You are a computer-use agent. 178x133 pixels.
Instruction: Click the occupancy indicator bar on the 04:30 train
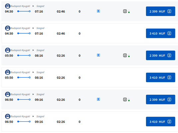[129, 11]
